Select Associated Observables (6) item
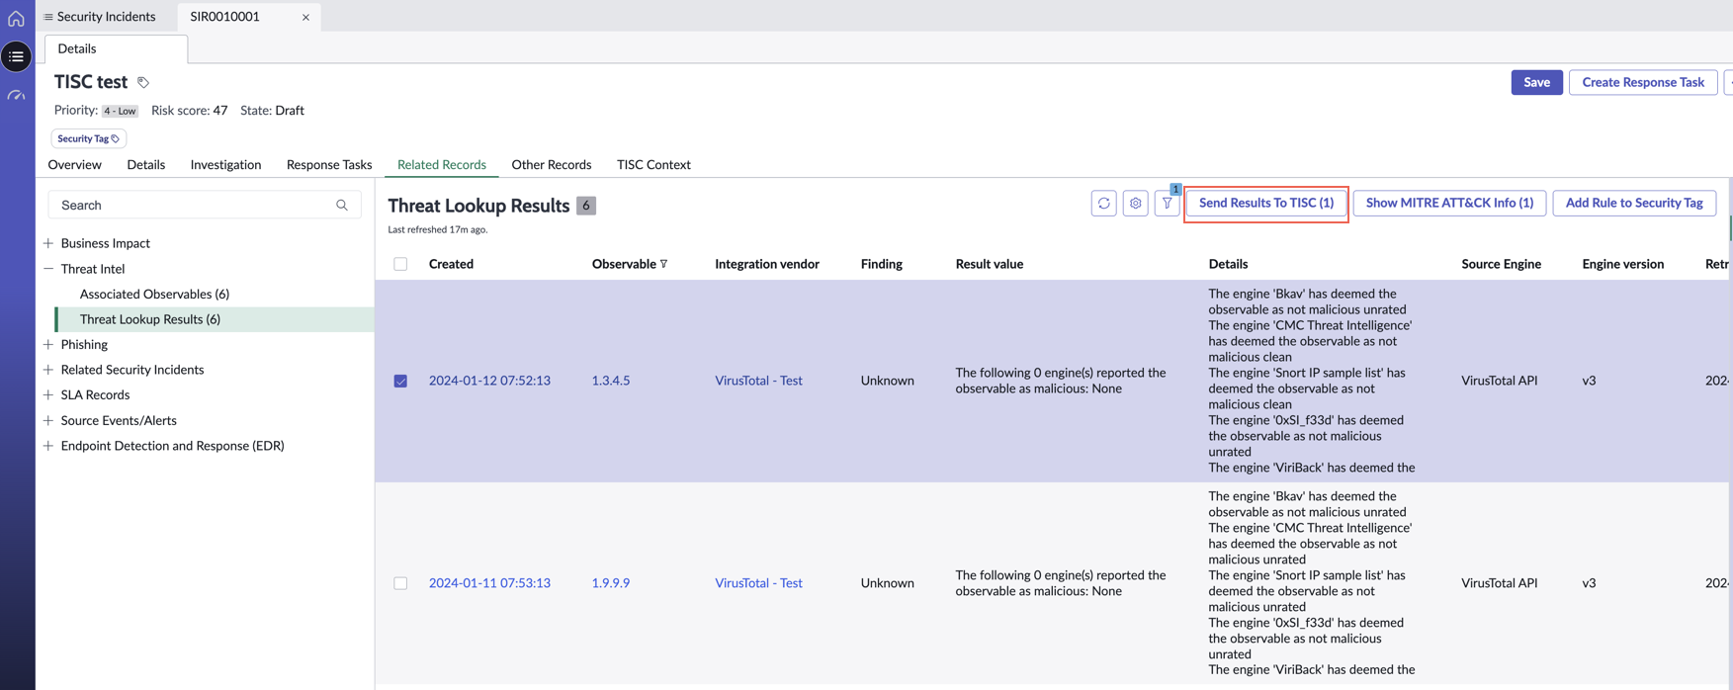Screen dimensions: 1733x690 pyautogui.click(x=154, y=294)
